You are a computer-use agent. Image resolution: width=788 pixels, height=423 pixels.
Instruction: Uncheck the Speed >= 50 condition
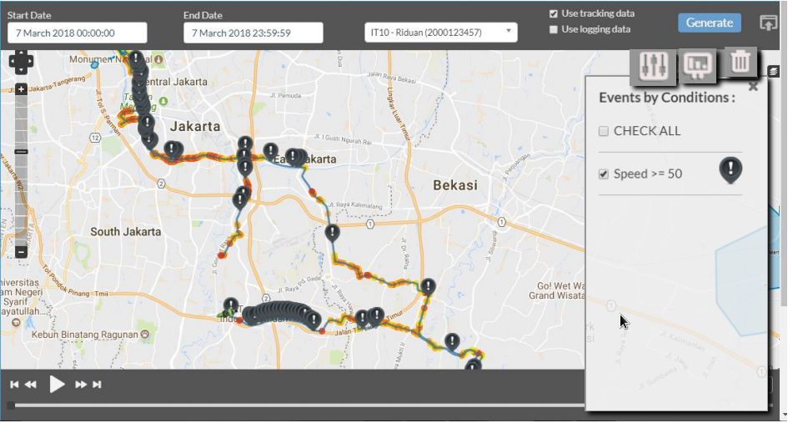(604, 174)
